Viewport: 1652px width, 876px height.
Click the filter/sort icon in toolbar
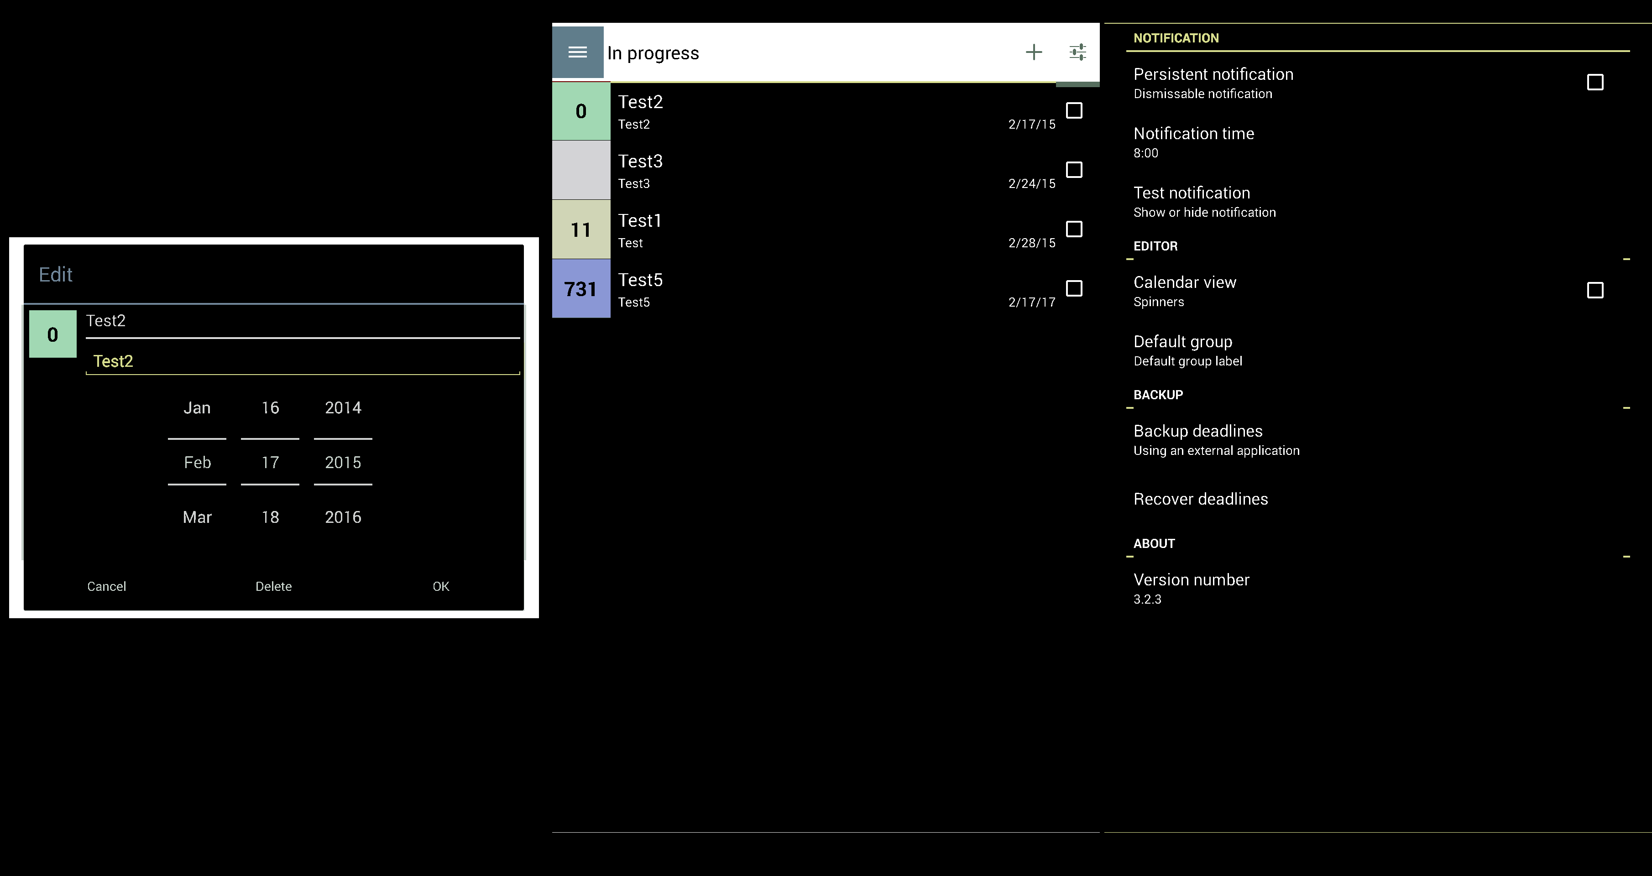[1076, 52]
